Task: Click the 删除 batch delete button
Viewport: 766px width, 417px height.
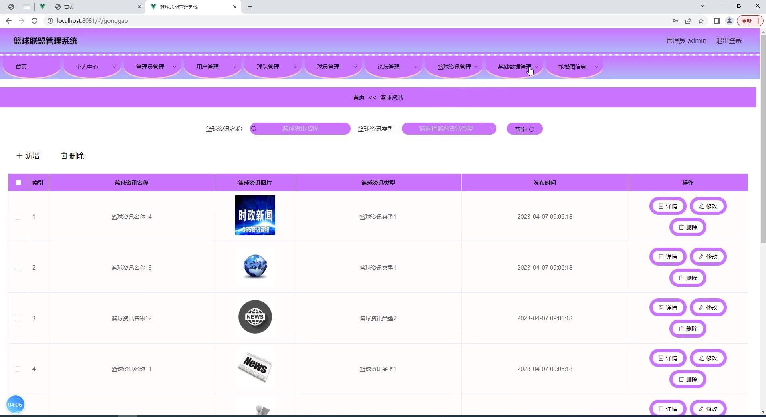Action: coord(72,156)
